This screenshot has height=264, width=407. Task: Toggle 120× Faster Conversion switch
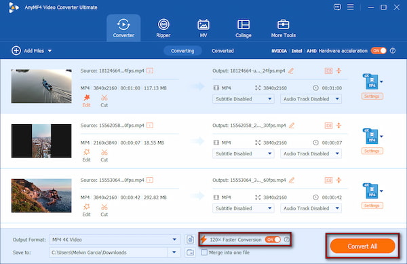point(273,240)
